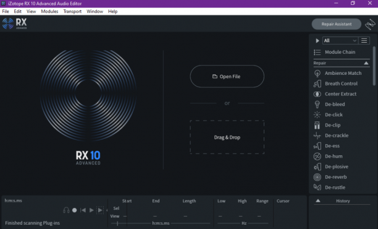Image resolution: width=378 pixels, height=229 pixels.
Task: Select the De-hum module label
Action: [334, 157]
